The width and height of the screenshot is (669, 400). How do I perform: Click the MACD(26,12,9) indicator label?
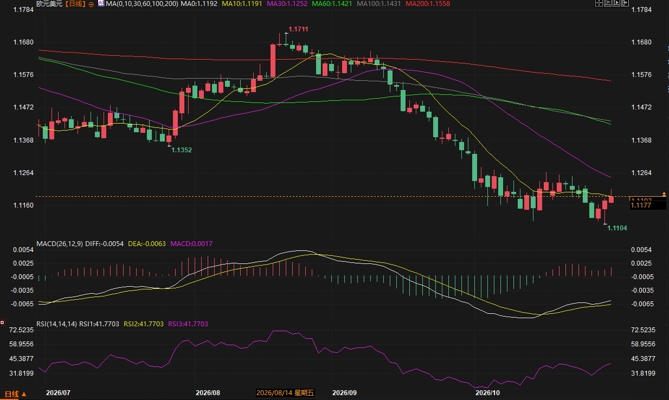click(59, 244)
